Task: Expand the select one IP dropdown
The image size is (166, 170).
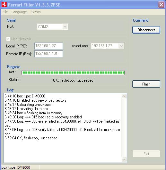Action: (x=121, y=46)
